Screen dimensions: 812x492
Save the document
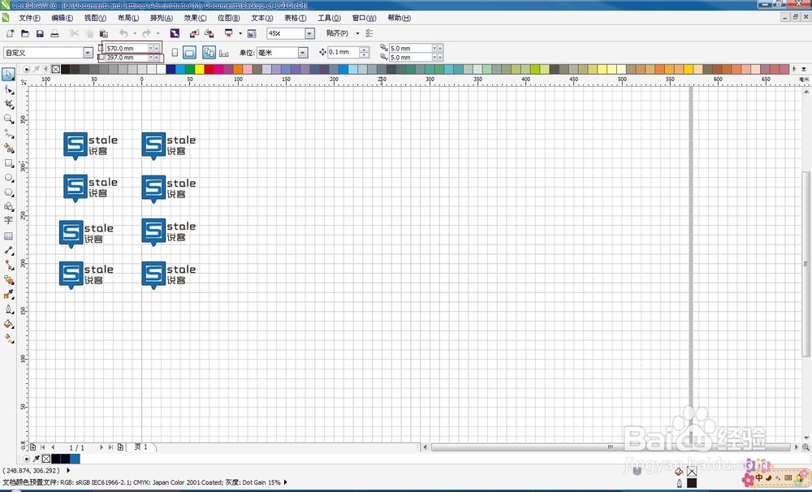tap(40, 33)
